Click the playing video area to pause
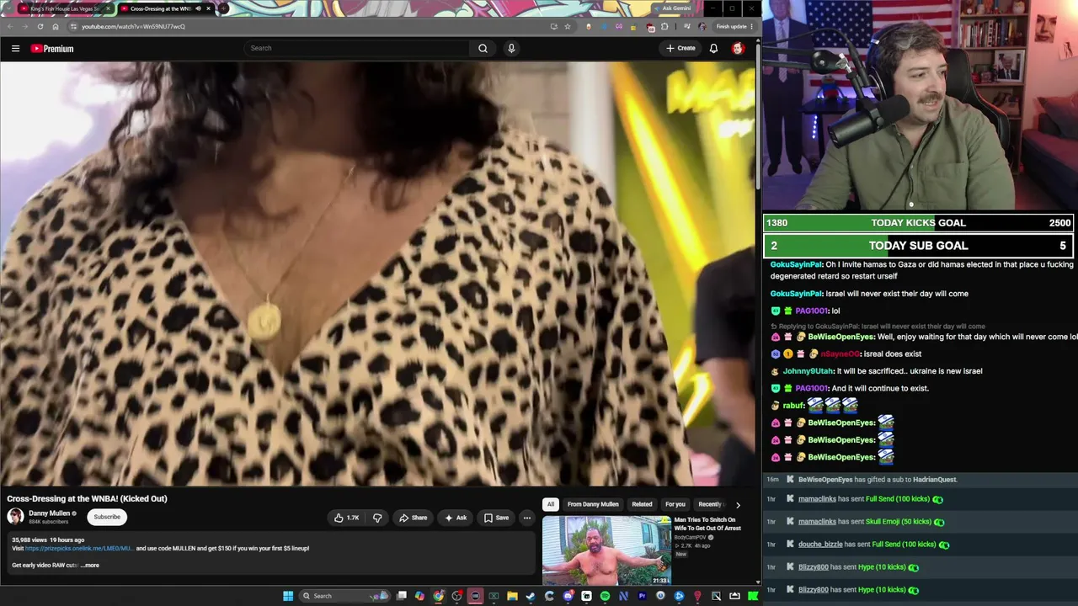This screenshot has width=1078, height=606. pyautogui.click(x=377, y=273)
